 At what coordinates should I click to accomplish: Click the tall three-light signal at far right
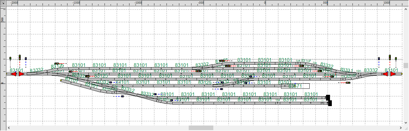(x=390, y=57)
